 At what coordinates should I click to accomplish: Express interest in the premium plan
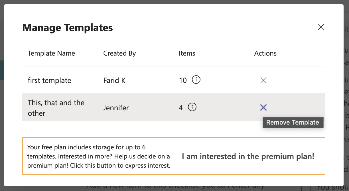(x=248, y=156)
